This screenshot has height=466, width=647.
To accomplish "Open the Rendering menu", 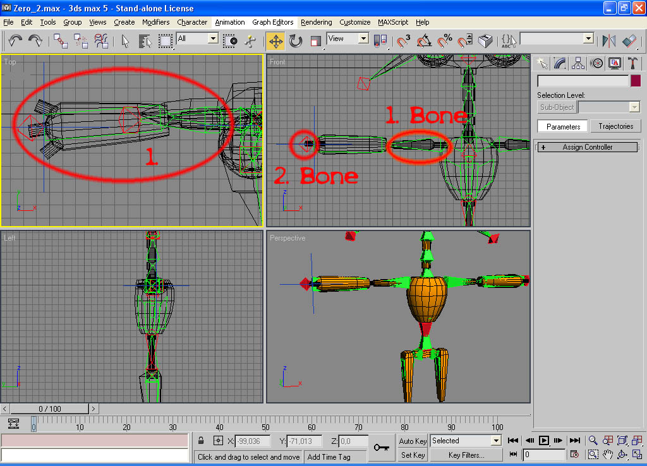I will pos(316,22).
